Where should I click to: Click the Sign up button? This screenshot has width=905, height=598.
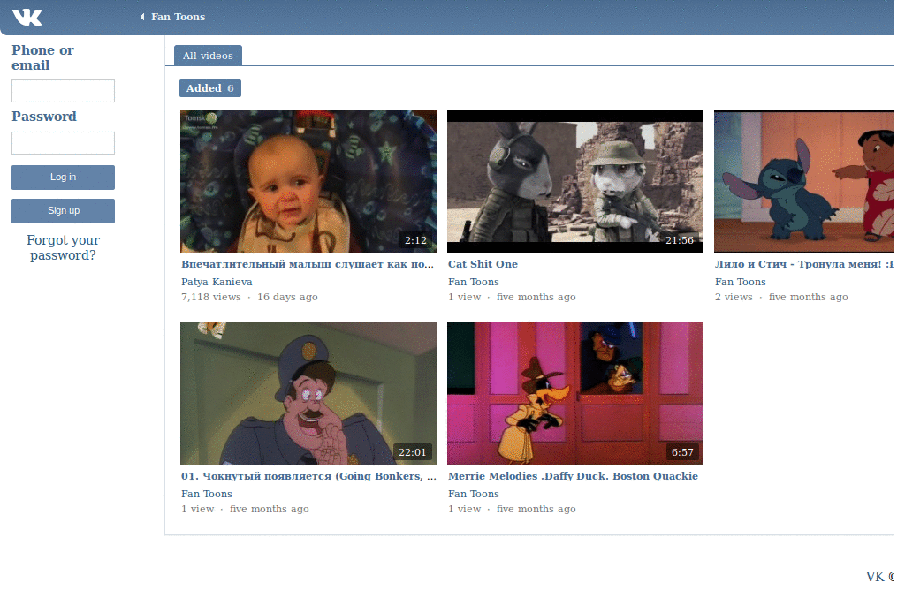63,210
